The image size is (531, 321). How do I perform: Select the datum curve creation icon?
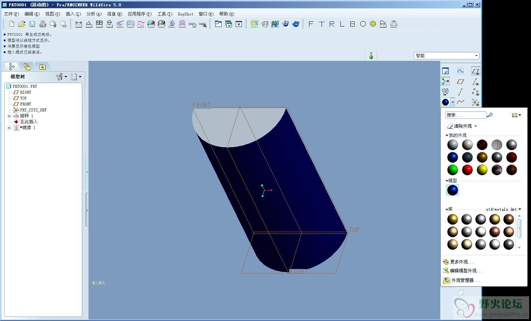[x=460, y=102]
